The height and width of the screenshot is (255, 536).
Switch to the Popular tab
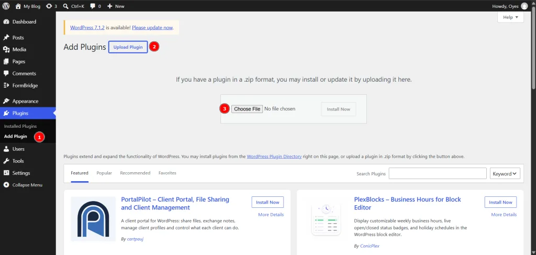click(x=104, y=173)
